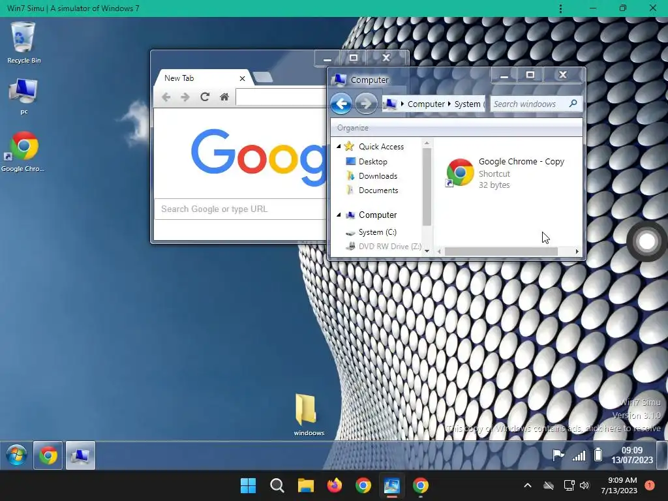Click the Chrome address bar

tap(281, 97)
